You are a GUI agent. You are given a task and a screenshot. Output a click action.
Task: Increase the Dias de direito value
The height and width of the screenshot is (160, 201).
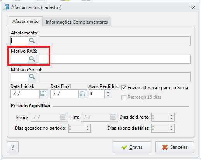171,115
